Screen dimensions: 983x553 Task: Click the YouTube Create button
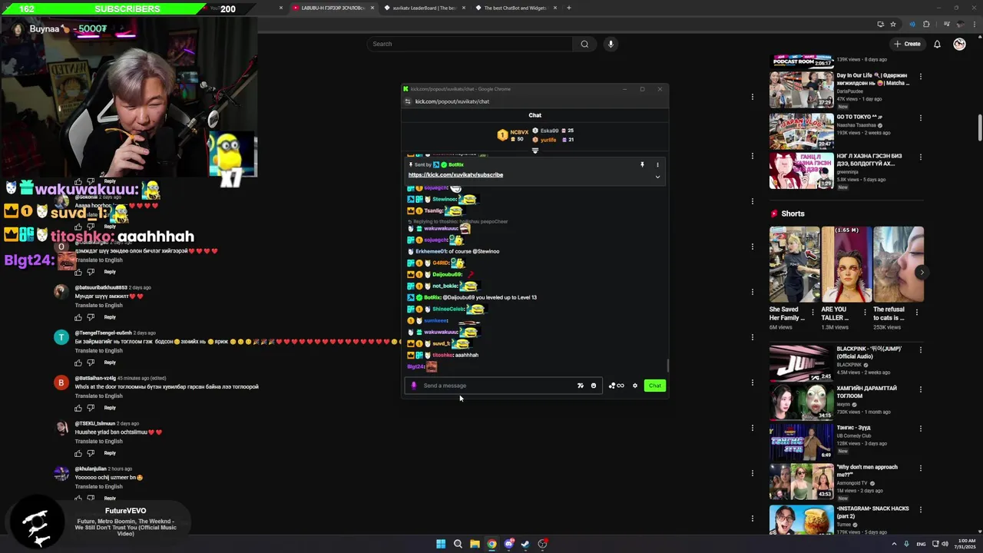(907, 44)
